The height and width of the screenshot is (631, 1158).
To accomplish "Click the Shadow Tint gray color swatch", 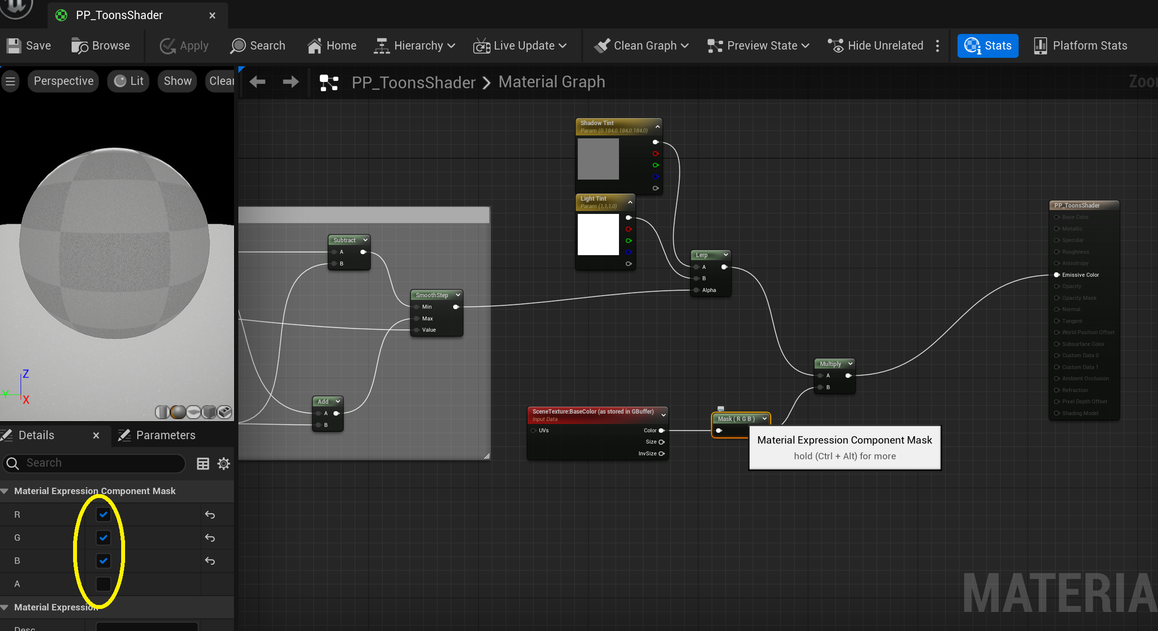I will 598,159.
